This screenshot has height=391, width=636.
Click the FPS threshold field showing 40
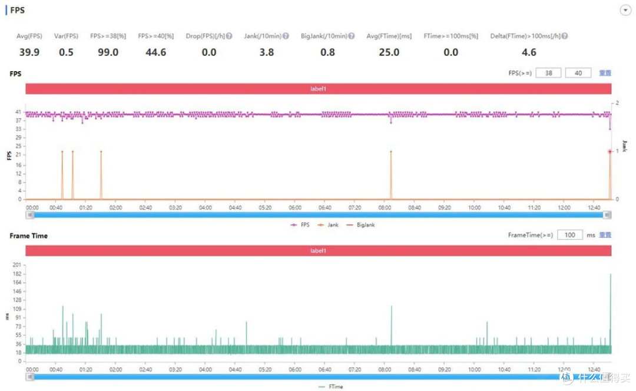coord(578,73)
